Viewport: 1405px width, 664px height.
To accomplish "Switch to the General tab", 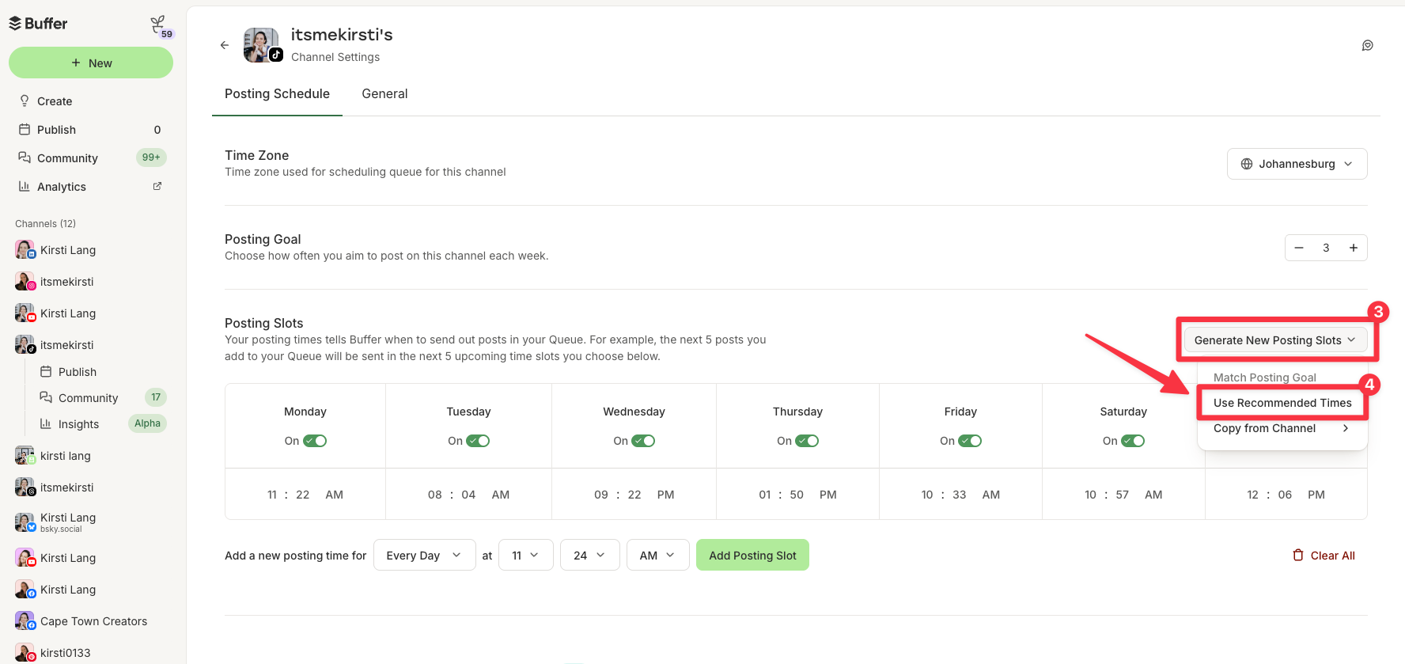I will (384, 93).
